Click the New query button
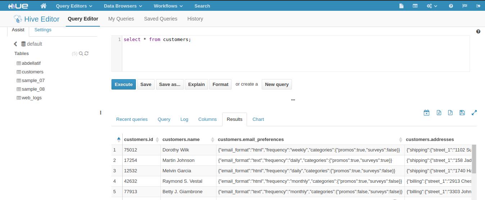The image size is (485, 200). coord(277,84)
